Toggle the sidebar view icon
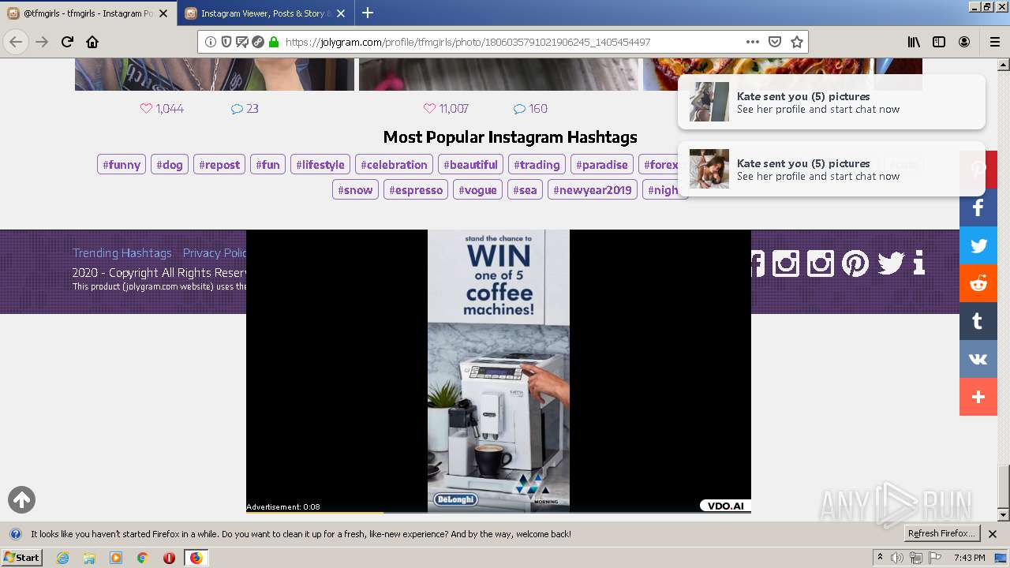Image resolution: width=1010 pixels, height=568 pixels. click(x=939, y=42)
